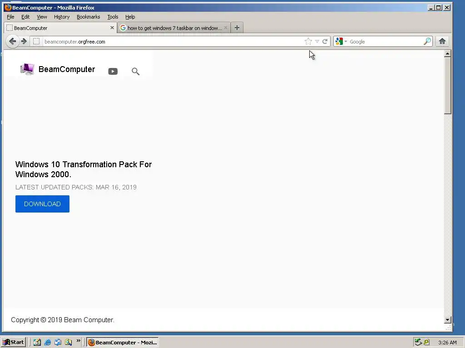Launch Internet Explorer from quick launch
The width and height of the screenshot is (465, 348).
point(47,343)
